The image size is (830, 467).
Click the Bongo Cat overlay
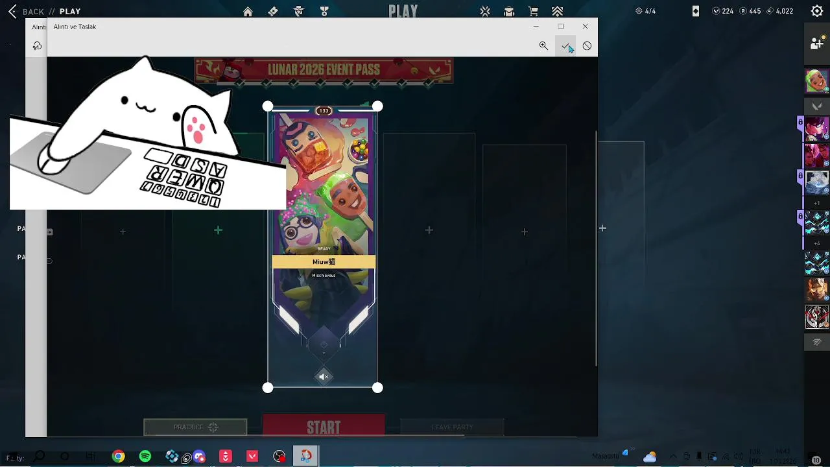(x=148, y=133)
